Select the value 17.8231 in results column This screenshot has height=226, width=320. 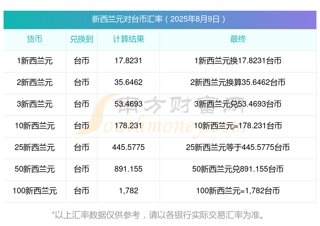coord(128,60)
